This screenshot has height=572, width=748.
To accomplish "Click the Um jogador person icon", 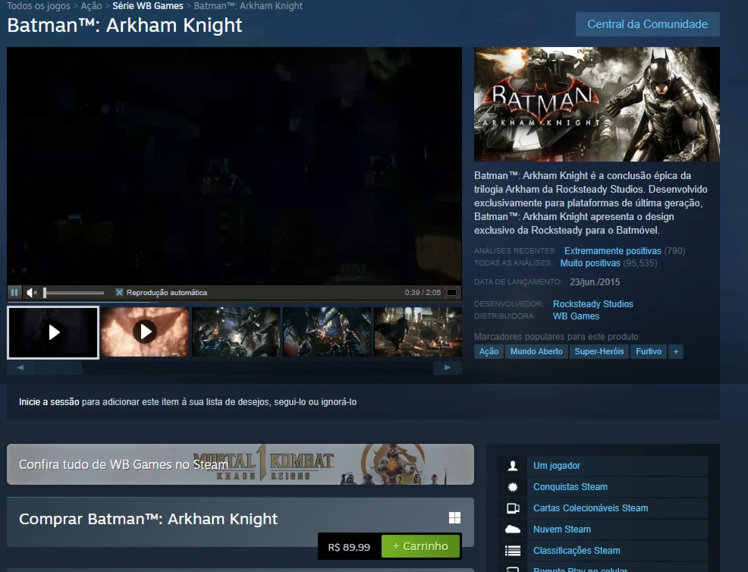I will coord(513,466).
